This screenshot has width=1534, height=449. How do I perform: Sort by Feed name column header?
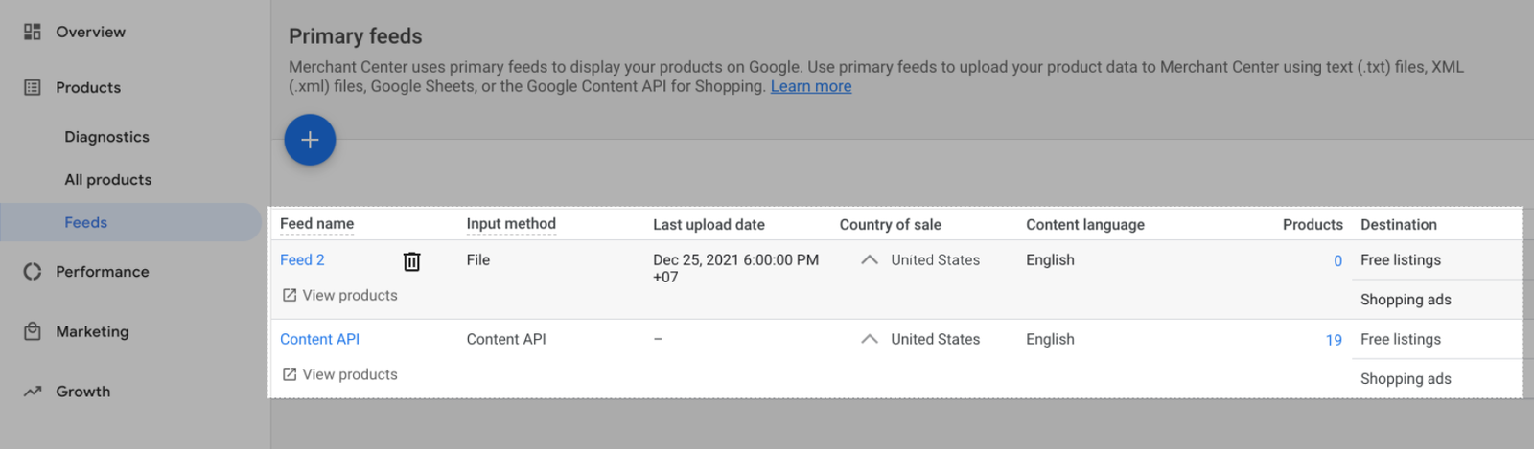[316, 224]
